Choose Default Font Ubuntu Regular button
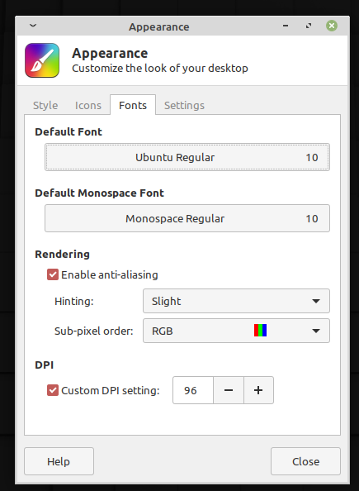 (187, 157)
